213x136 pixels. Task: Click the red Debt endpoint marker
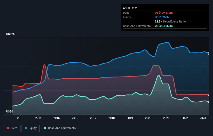click(209, 95)
